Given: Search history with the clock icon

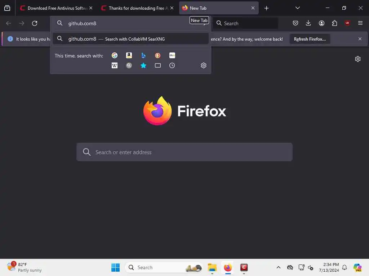Looking at the screenshot, I should coord(172,65).
